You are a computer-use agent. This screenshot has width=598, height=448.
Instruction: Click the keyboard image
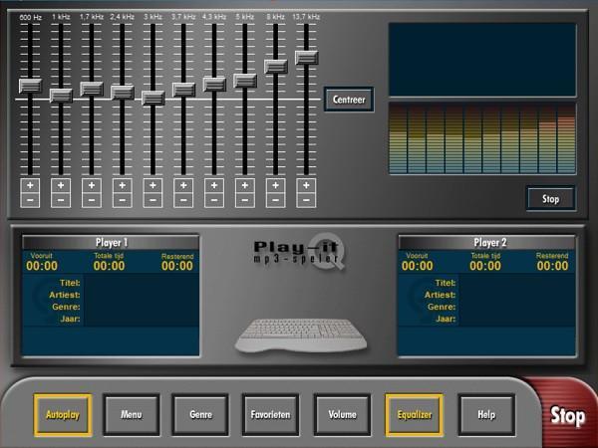301,336
